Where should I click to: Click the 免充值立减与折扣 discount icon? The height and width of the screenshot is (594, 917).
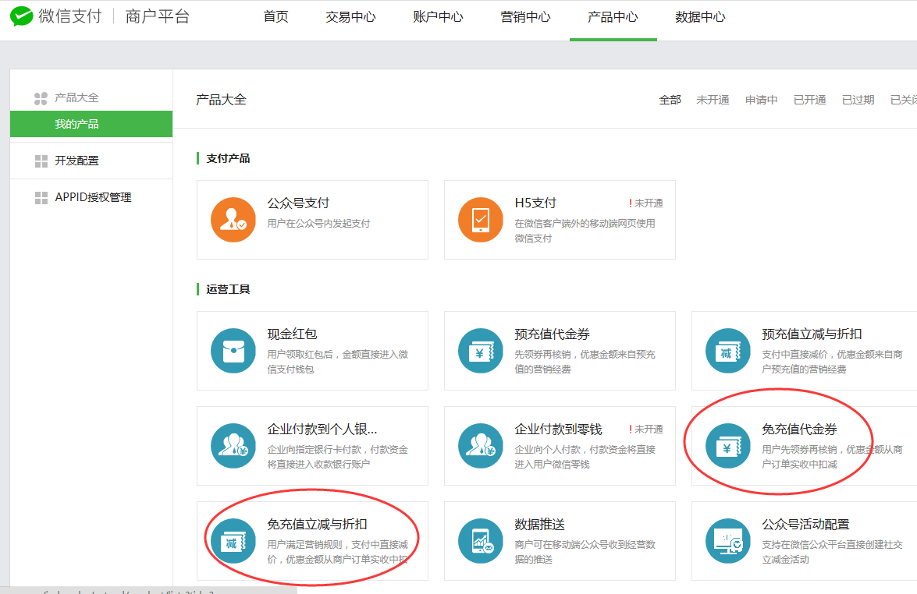233,541
